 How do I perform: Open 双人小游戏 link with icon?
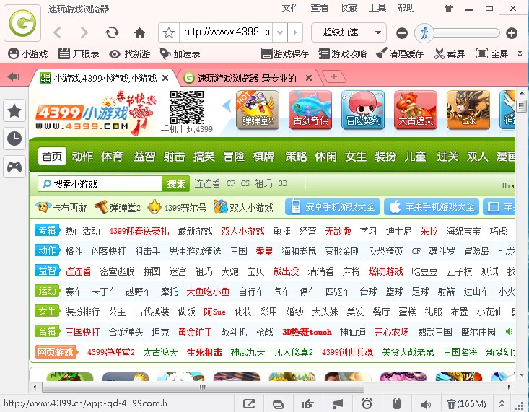click(243, 207)
